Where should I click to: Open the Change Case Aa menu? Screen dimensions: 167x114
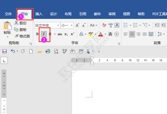click(93, 25)
